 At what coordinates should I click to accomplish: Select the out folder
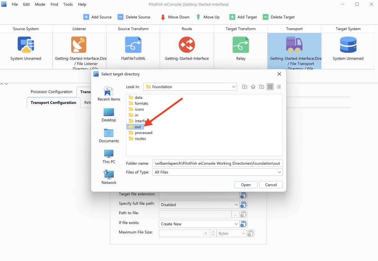tap(135, 127)
